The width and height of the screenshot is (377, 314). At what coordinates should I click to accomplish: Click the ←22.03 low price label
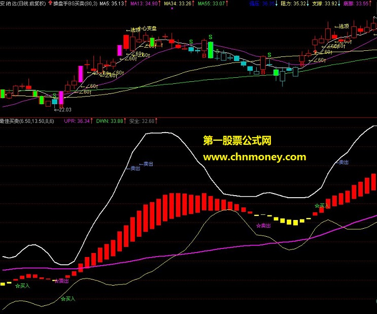click(x=63, y=110)
